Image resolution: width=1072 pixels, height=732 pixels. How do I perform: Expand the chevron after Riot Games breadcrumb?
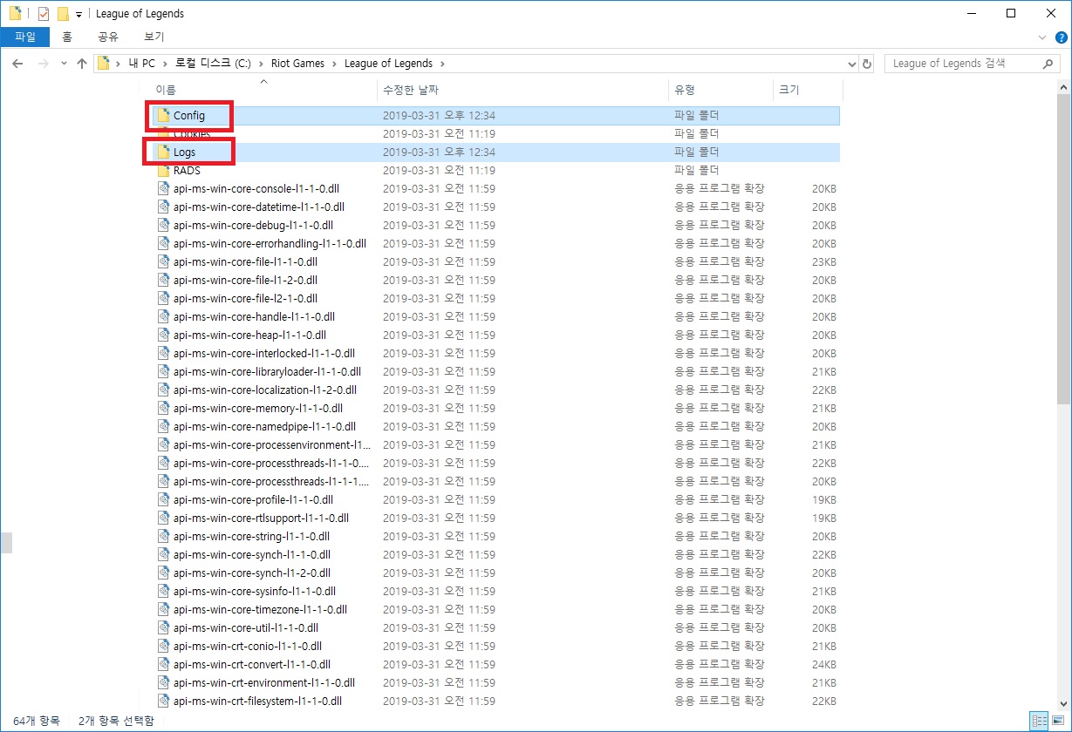pyautogui.click(x=335, y=64)
